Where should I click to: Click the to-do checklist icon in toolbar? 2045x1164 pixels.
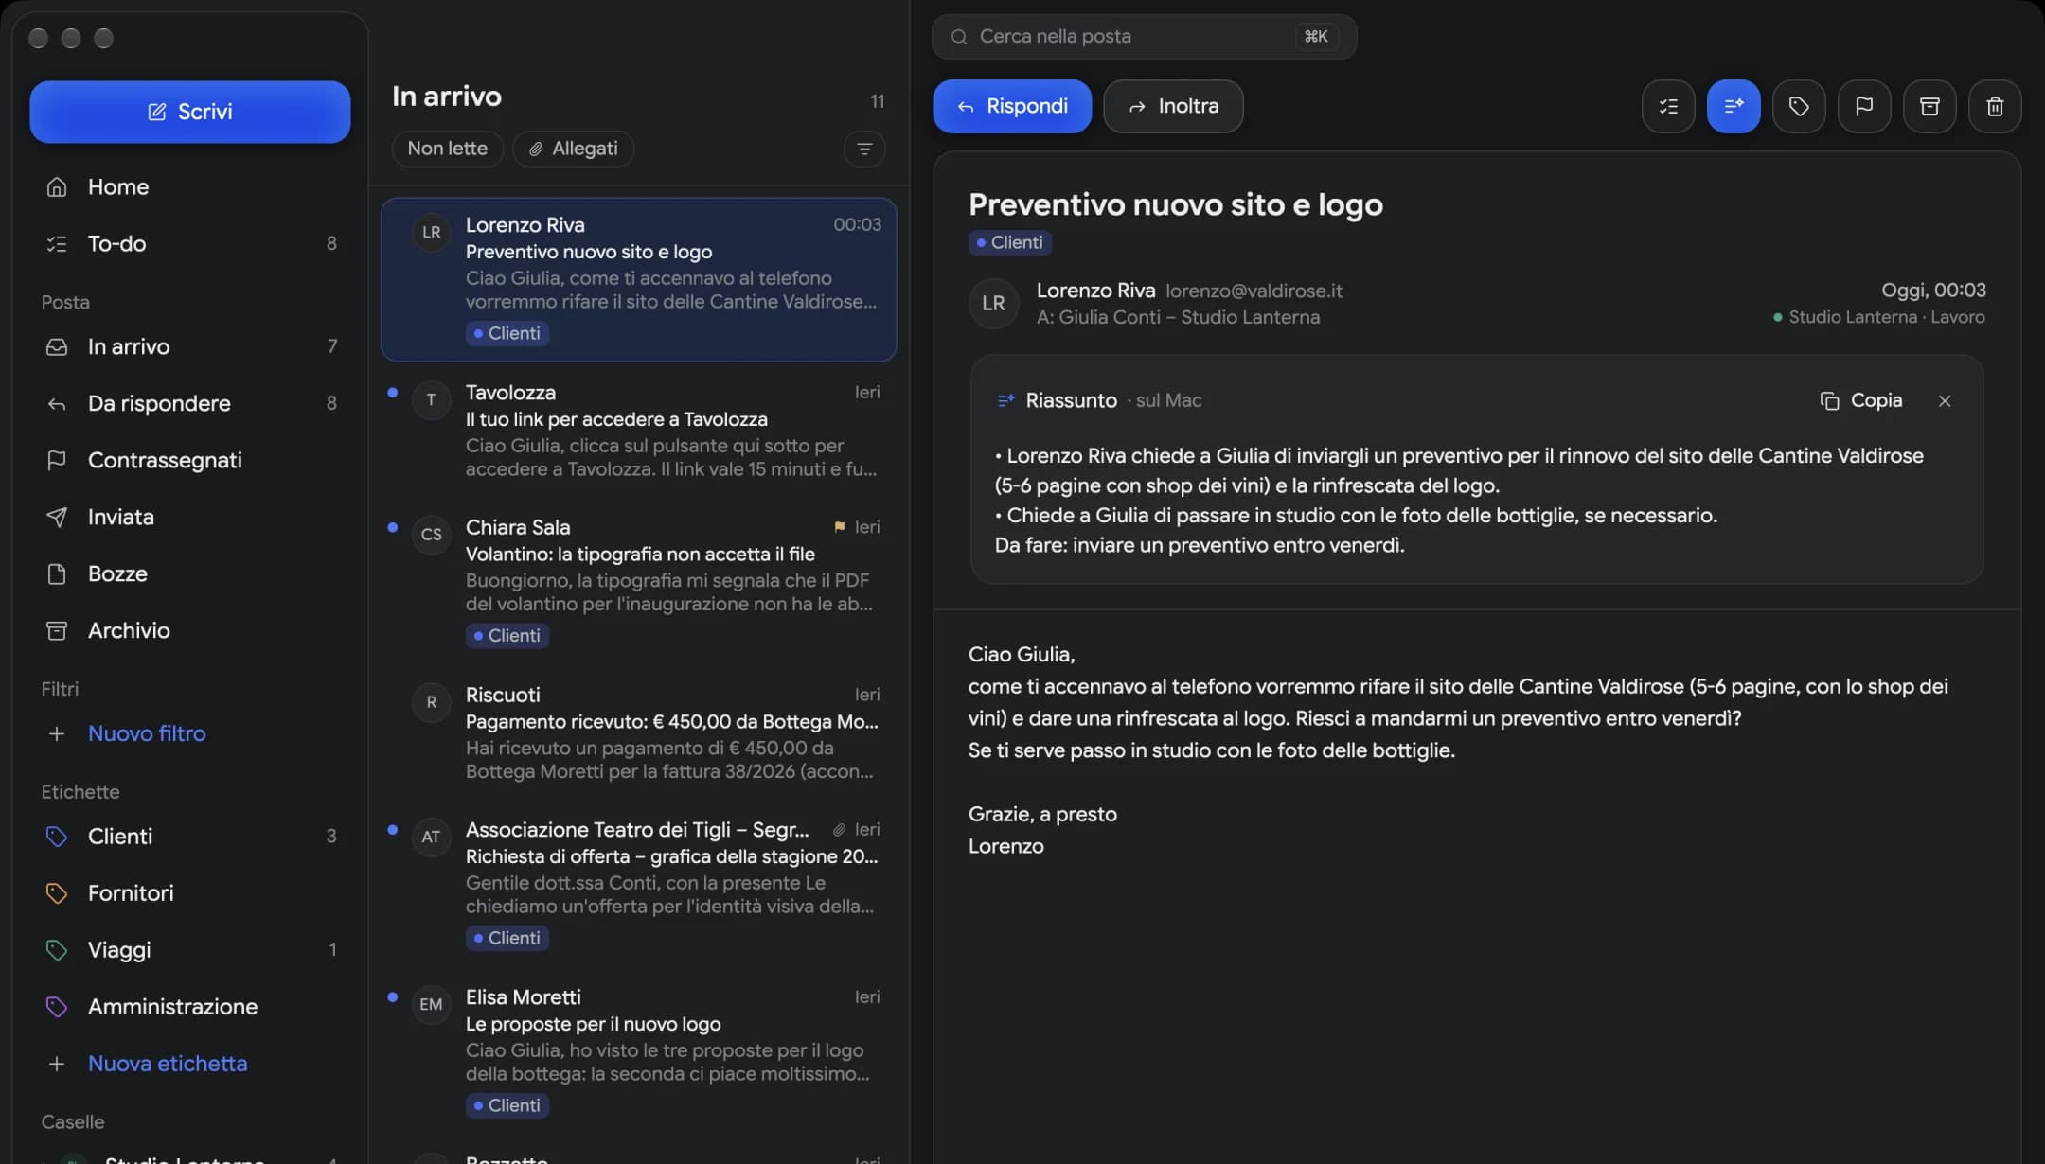(1668, 106)
